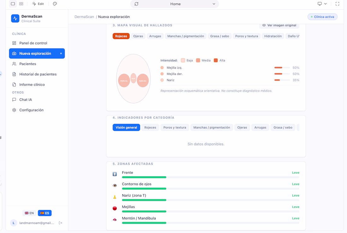Select Rojeces tab in Indicadores por categoría
This screenshot has height=233, width=347.
(150, 128)
